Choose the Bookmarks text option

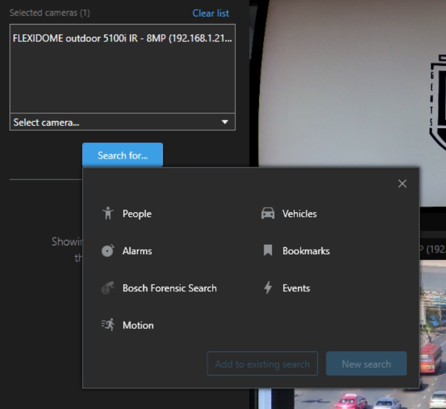point(306,251)
